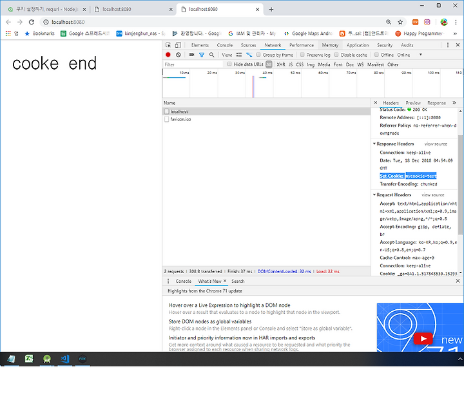The width and height of the screenshot is (464, 402).
Task: Clear the network log
Action: click(x=178, y=55)
